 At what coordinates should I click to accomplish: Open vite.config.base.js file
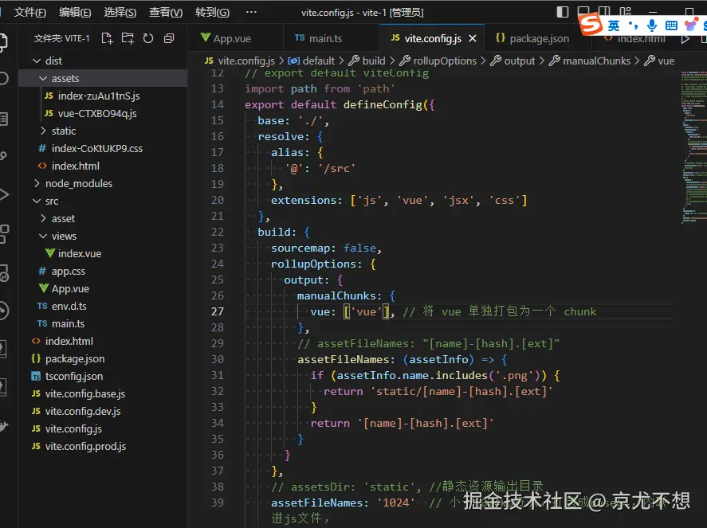tap(103, 394)
